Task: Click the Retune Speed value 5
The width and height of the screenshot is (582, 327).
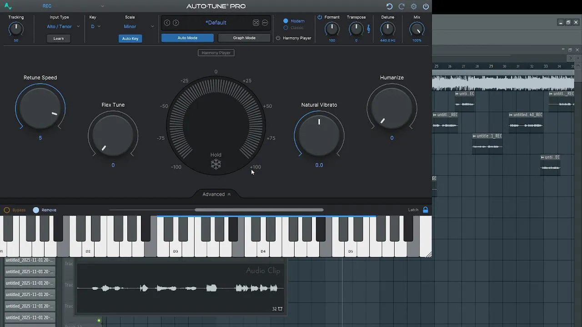Action: coord(40,138)
